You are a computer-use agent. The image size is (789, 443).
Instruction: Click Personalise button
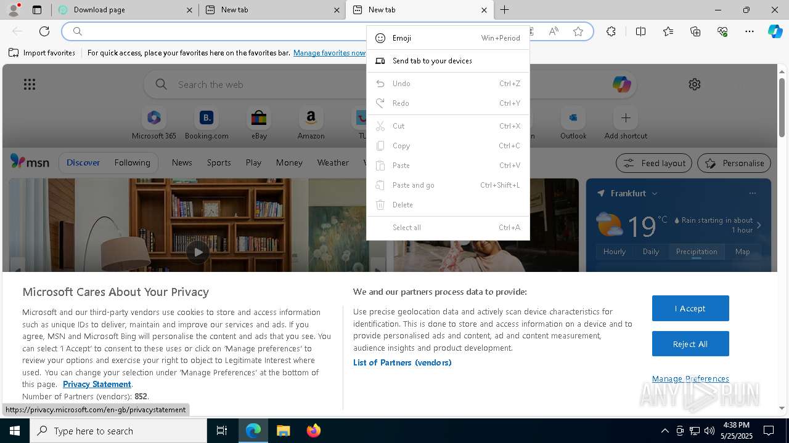click(x=734, y=163)
